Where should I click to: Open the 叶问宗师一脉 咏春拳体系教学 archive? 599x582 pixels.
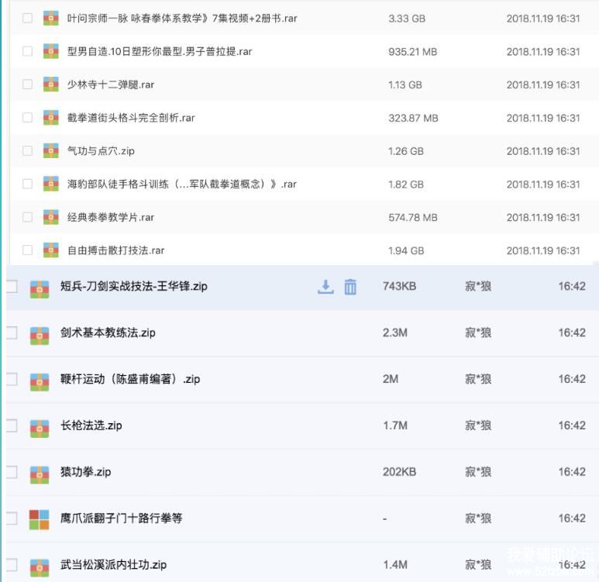[x=182, y=18]
